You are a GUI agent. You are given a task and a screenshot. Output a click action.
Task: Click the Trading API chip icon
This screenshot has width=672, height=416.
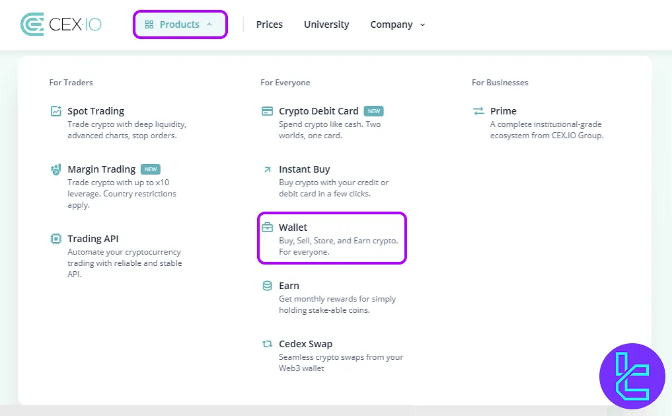(x=56, y=239)
